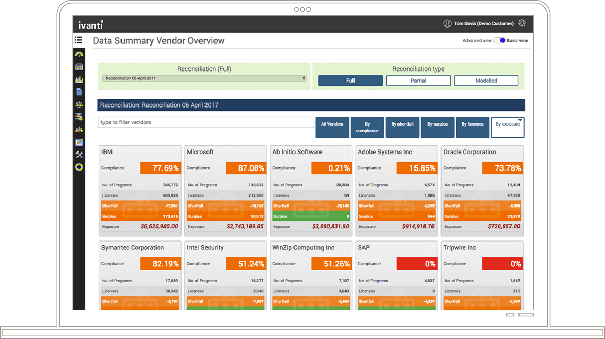Open the WinZip Computing Inc card title
The image size is (605, 339).
point(303,248)
